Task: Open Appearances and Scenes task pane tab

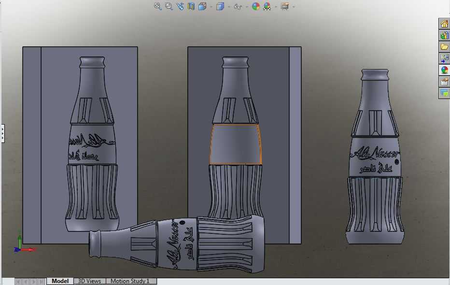Action: [x=444, y=70]
